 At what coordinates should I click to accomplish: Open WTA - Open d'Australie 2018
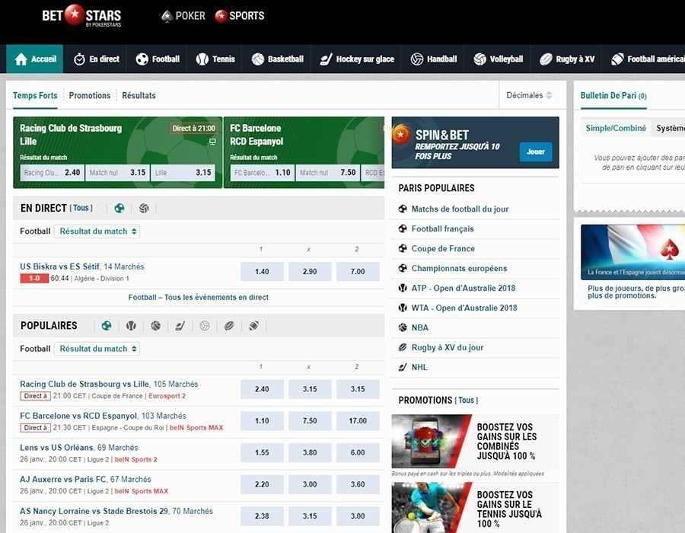click(x=464, y=308)
